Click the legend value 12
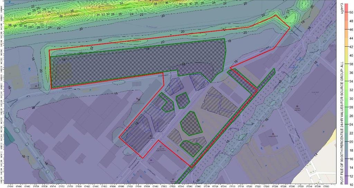 (351, 176)
